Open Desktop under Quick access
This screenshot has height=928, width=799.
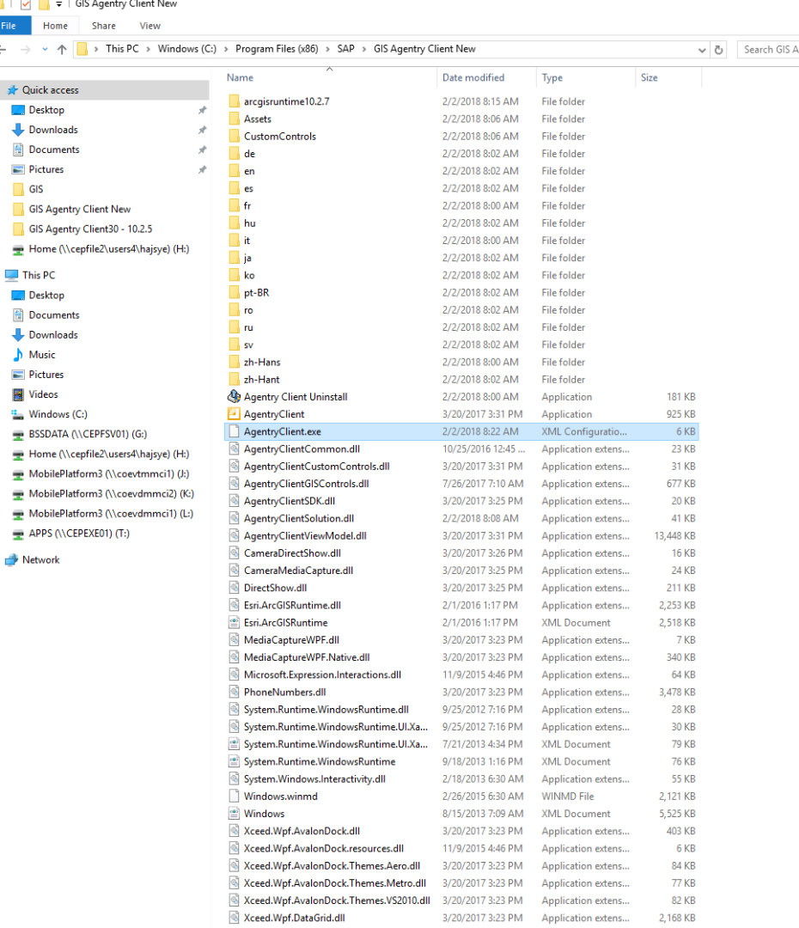(46, 110)
